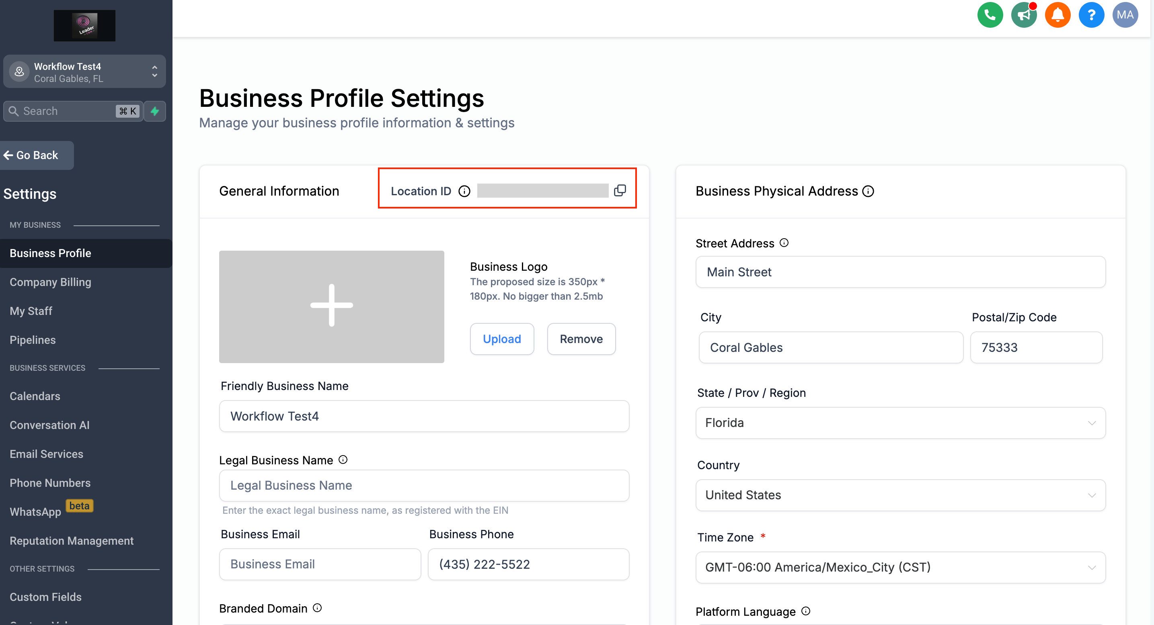Click the blue help question mark icon
The height and width of the screenshot is (625, 1154).
click(1091, 15)
